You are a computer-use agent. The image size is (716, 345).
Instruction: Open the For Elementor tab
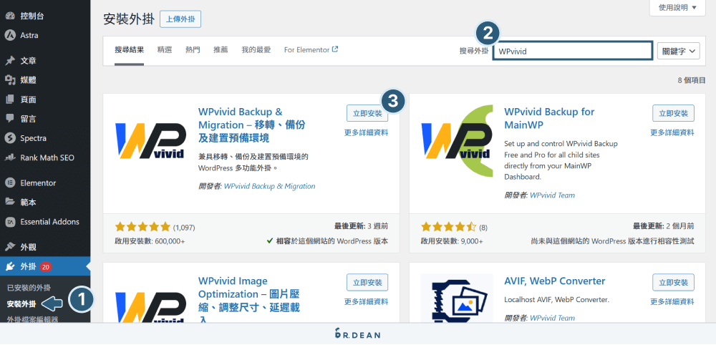pos(311,49)
